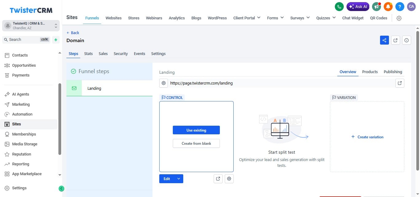Open the orange notifications bell
This screenshot has height=197, width=420.
[x=388, y=6]
